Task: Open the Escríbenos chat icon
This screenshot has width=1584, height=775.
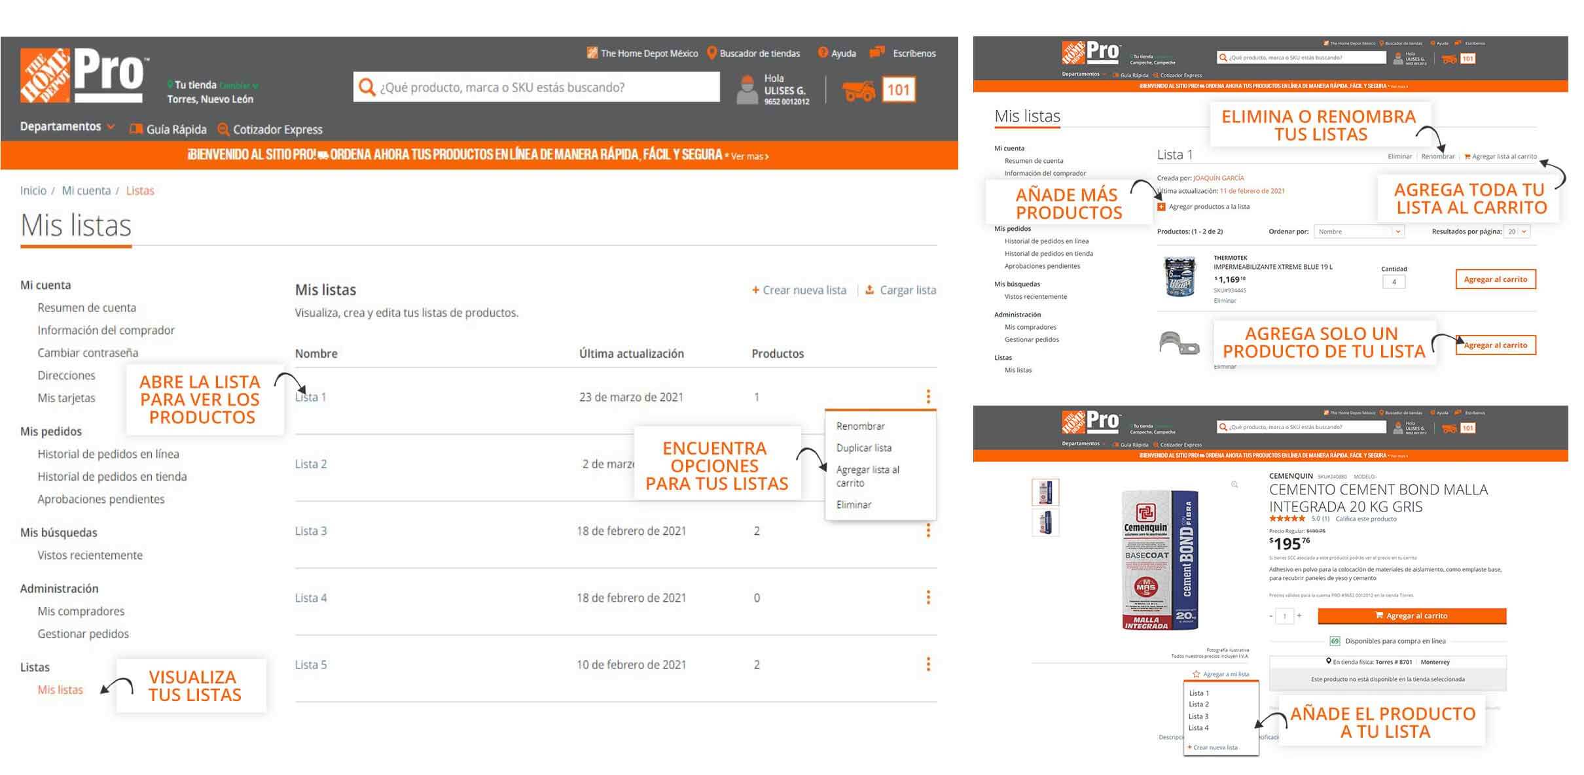Action: point(875,53)
